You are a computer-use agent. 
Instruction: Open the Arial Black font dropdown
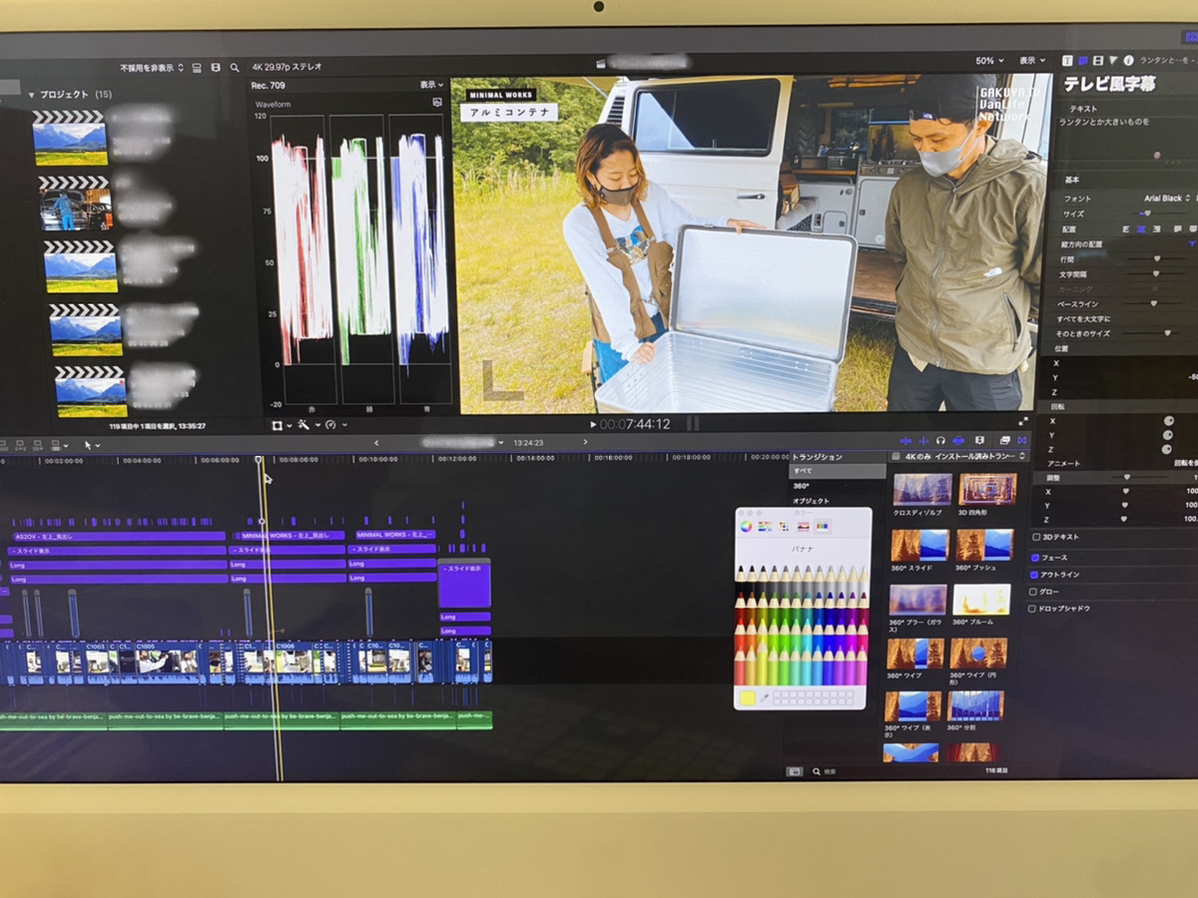point(1165,199)
